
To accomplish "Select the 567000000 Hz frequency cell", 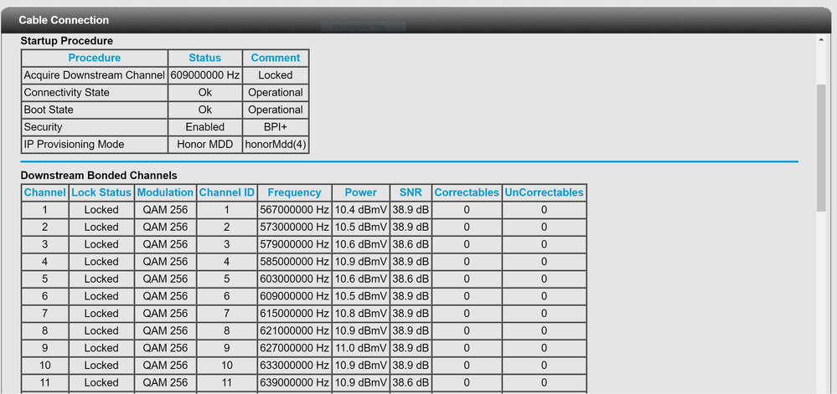I will coord(295,210).
